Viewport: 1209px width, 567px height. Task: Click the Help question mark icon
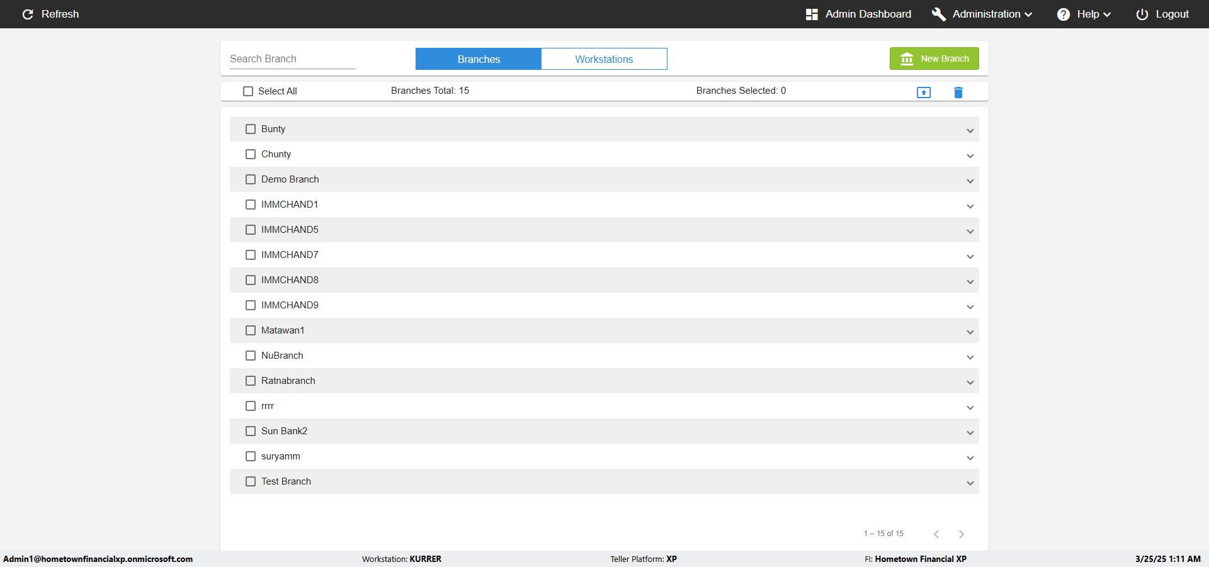[x=1063, y=14]
